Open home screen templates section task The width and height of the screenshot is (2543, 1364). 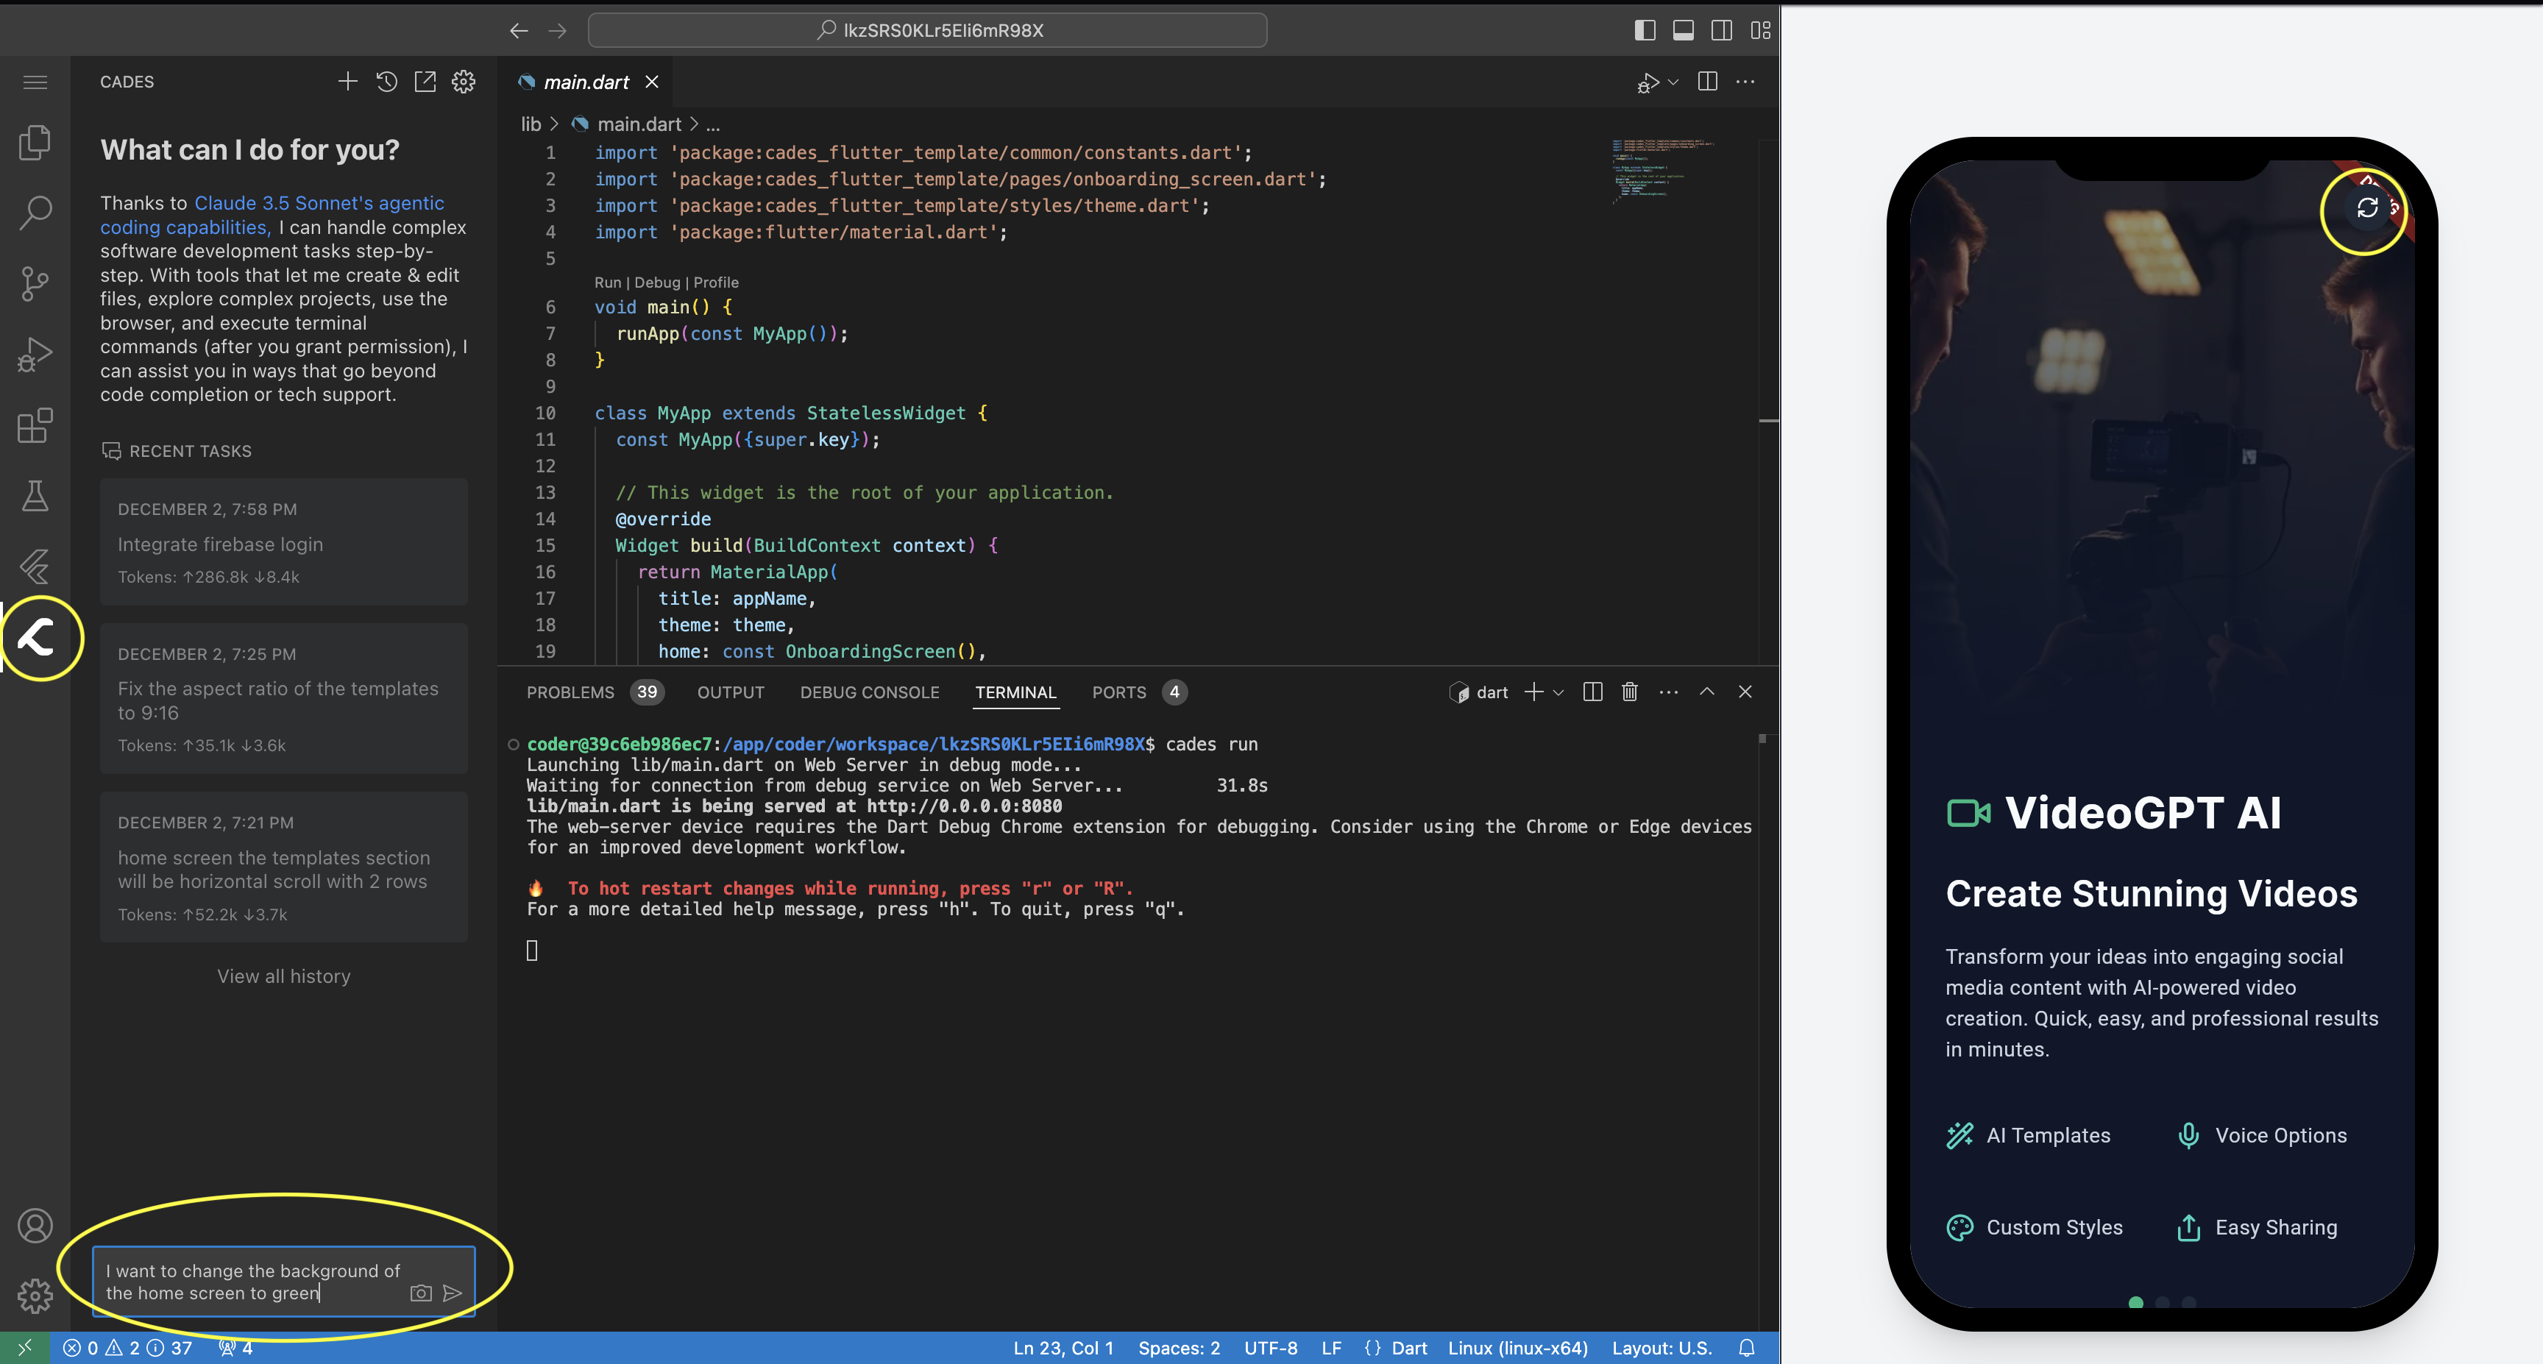283,867
